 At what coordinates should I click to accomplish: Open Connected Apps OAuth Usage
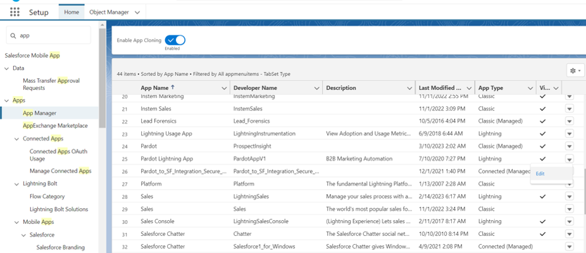[x=58, y=155]
